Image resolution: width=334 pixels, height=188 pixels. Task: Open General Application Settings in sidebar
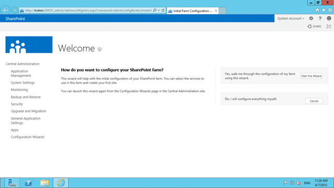pyautogui.click(x=26, y=121)
